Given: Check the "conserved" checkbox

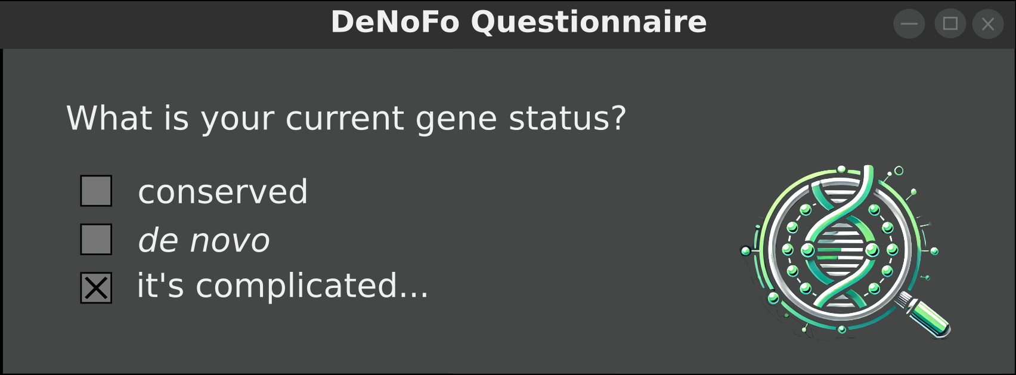Looking at the screenshot, I should (96, 191).
